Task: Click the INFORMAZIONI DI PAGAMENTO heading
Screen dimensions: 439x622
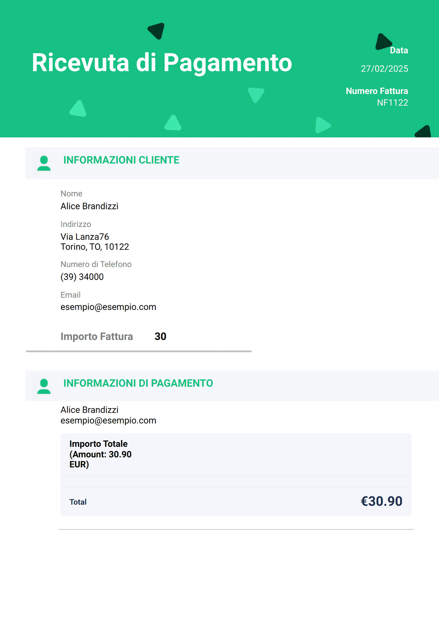Action: coord(138,383)
